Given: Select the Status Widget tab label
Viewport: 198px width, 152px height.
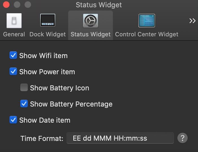Looking at the screenshot, I should click(91, 34).
